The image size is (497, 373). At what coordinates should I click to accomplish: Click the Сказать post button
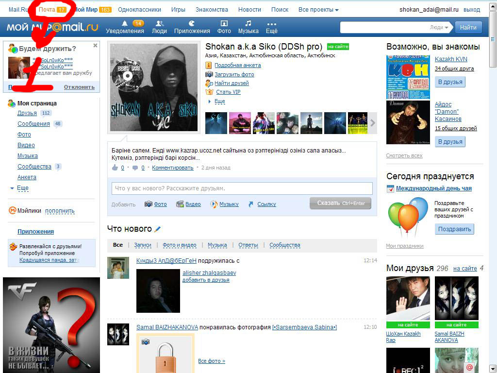pyautogui.click(x=340, y=203)
